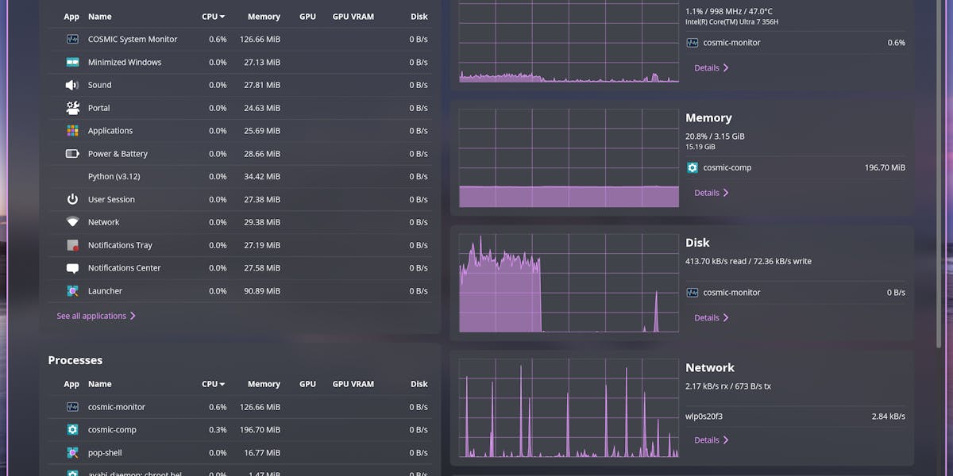The height and width of the screenshot is (476, 953).
Task: Click the Disk usage graph
Action: click(x=569, y=283)
